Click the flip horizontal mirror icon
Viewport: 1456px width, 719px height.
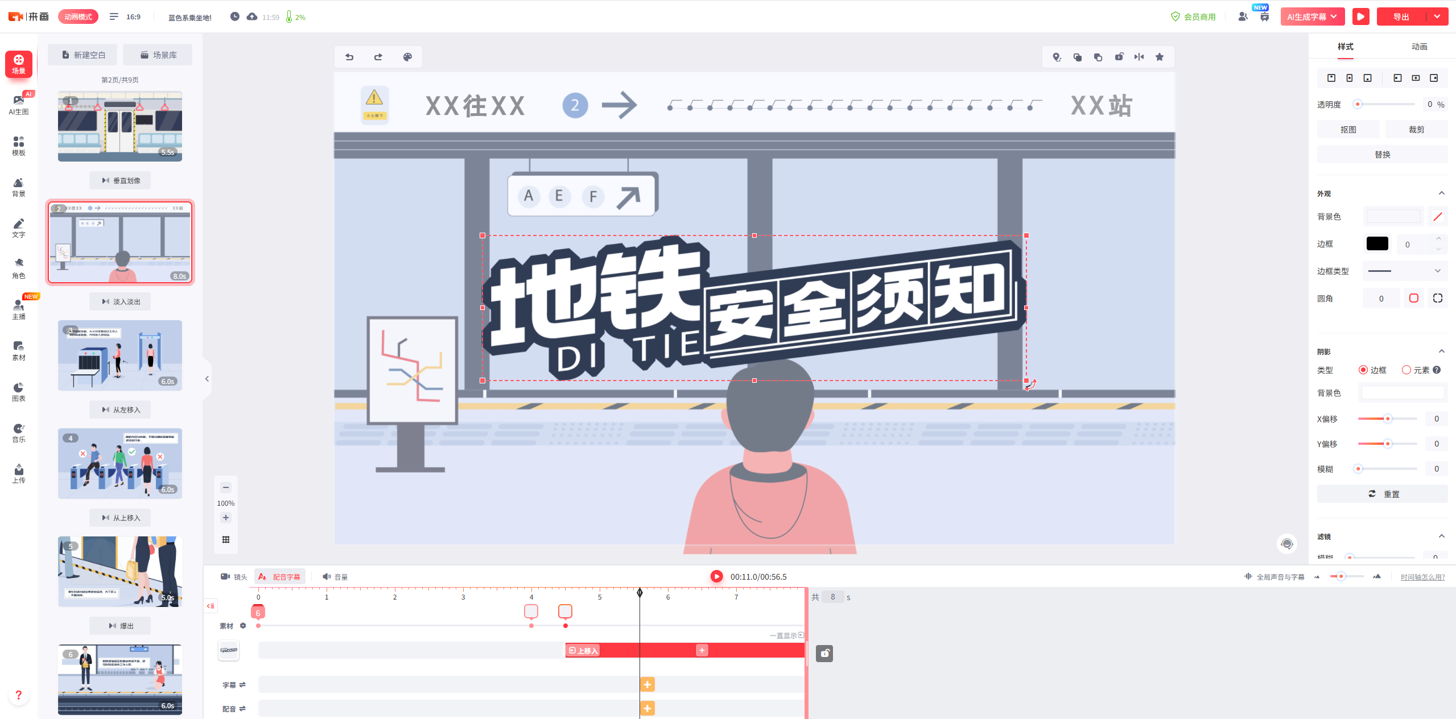click(x=1139, y=57)
